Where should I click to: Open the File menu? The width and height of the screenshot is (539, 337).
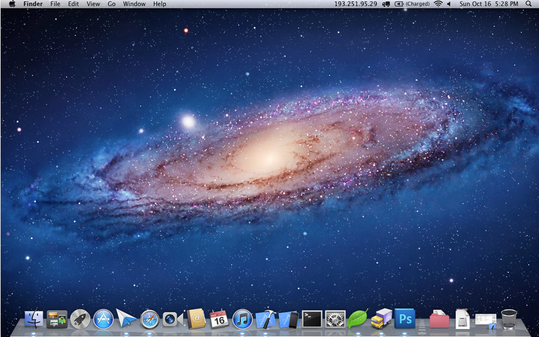click(55, 4)
